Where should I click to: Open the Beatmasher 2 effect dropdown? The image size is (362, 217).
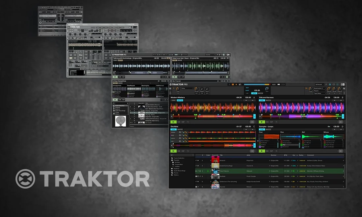click(320, 88)
